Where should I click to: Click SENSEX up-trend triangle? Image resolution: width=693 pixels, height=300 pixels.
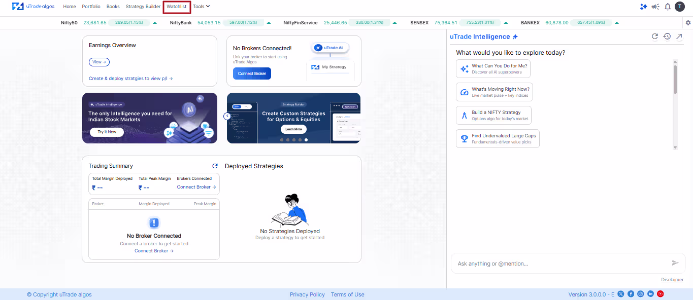(506, 23)
